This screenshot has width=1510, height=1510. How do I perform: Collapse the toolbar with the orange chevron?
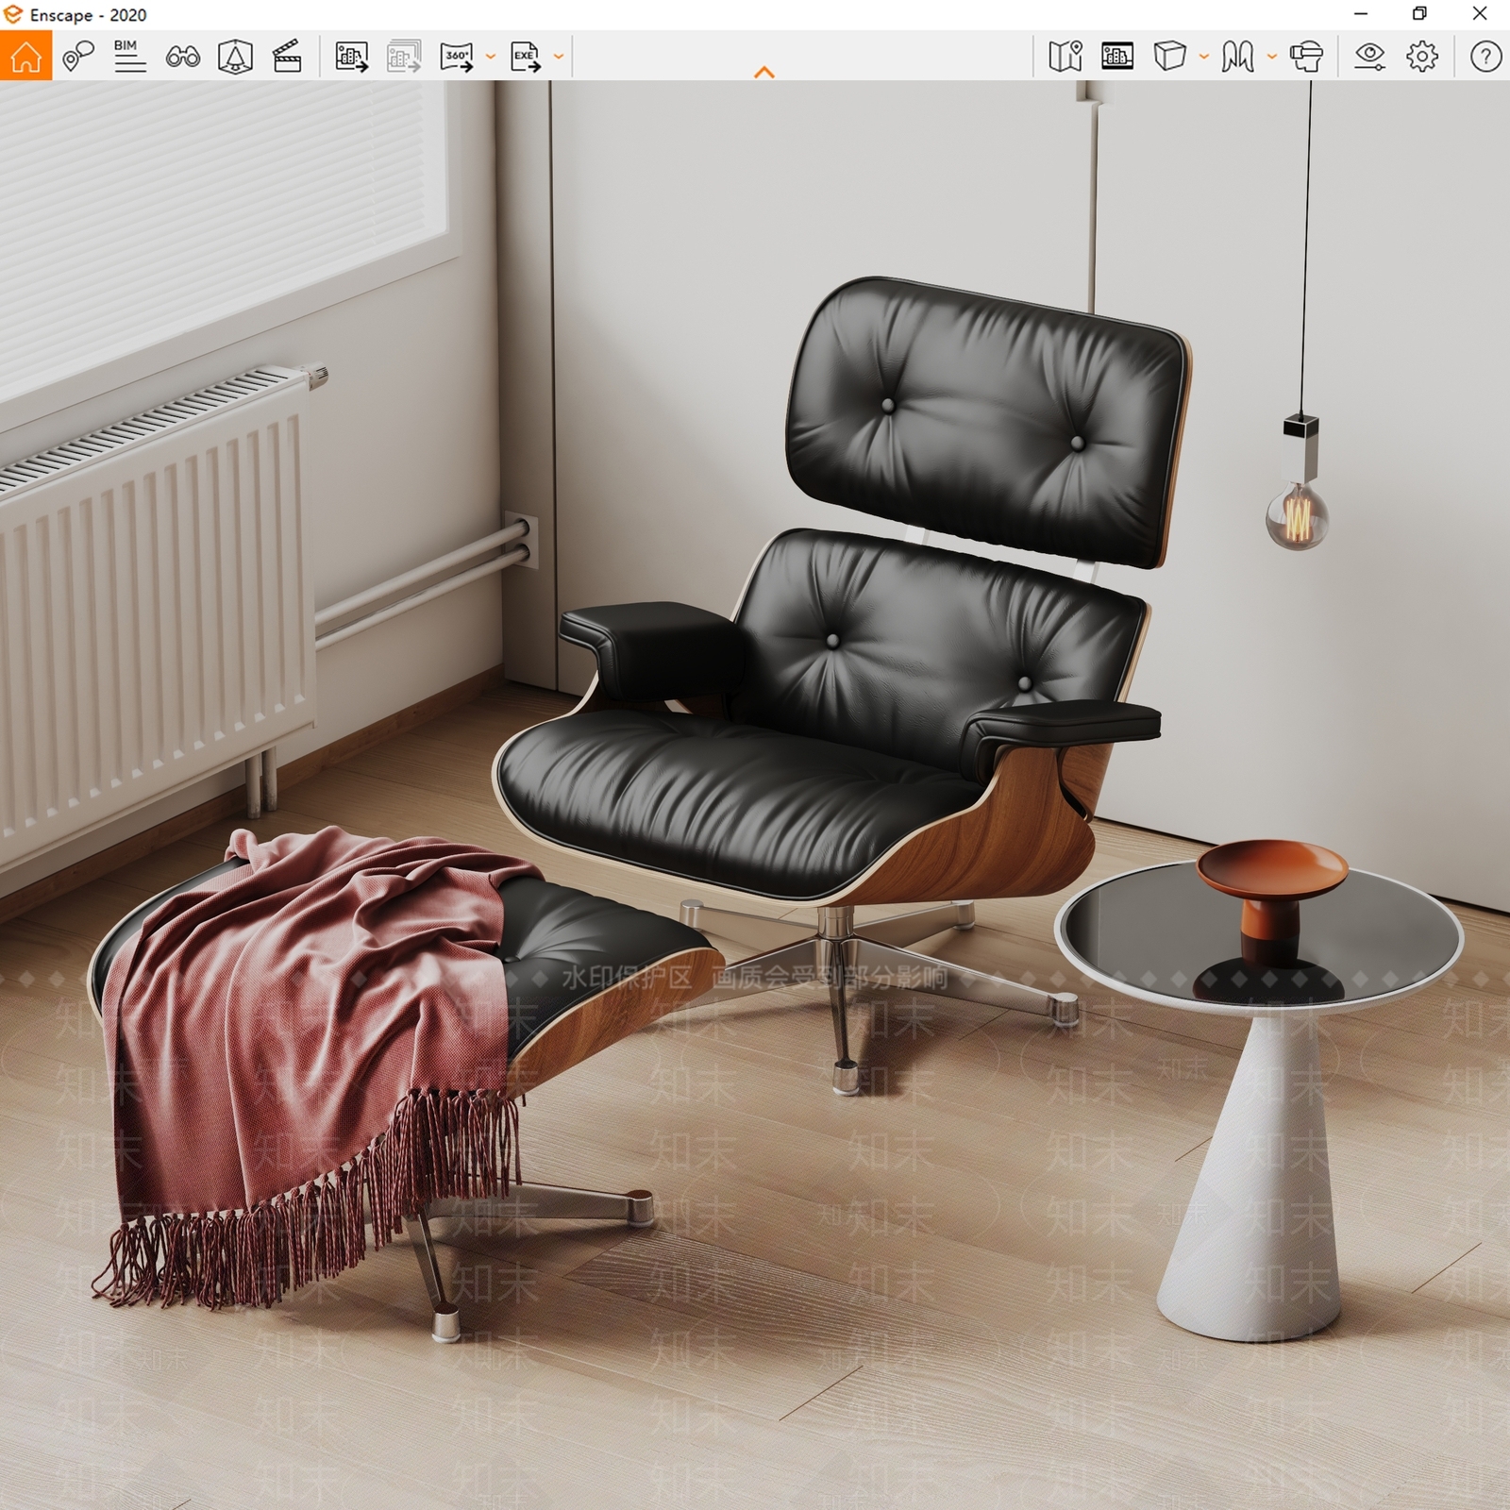[764, 72]
